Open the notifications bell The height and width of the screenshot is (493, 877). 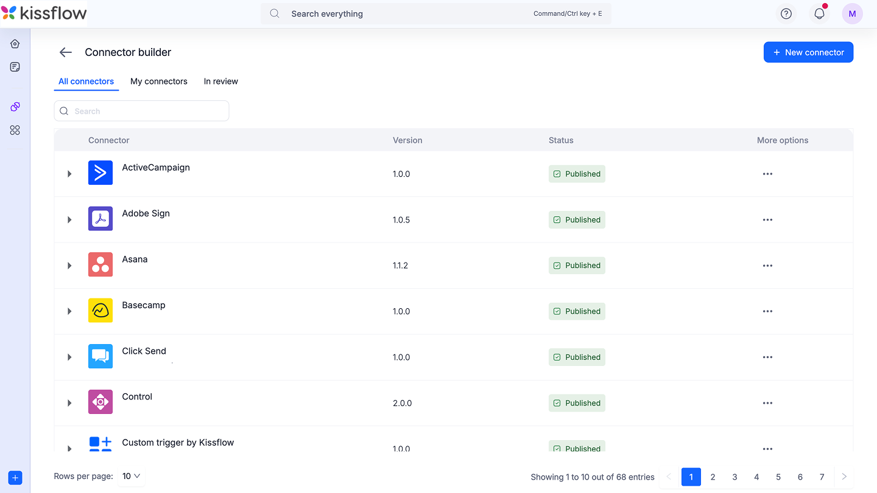click(x=820, y=13)
